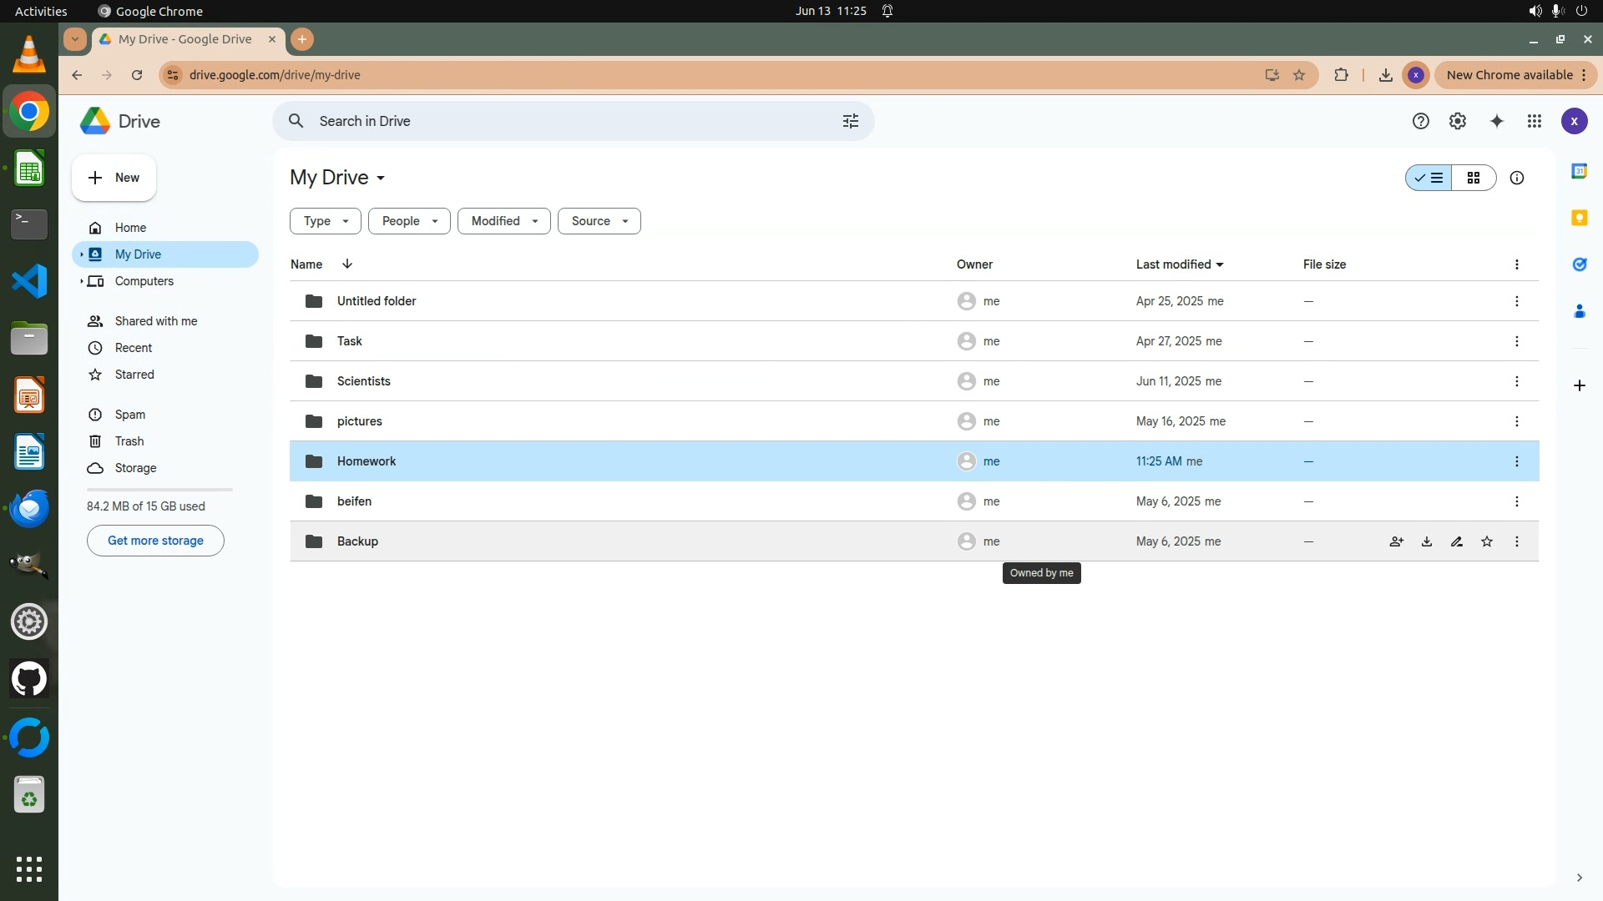Open the Drive settings gear
This screenshot has width=1603, height=901.
[1458, 121]
